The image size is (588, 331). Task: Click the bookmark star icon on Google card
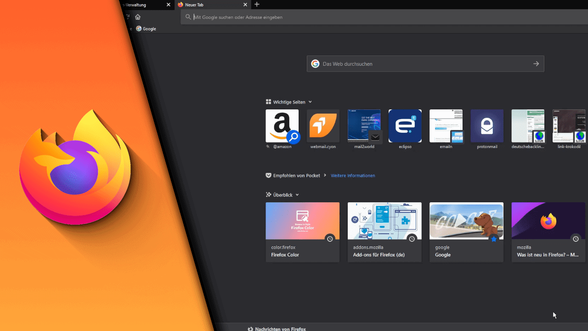[x=494, y=239]
